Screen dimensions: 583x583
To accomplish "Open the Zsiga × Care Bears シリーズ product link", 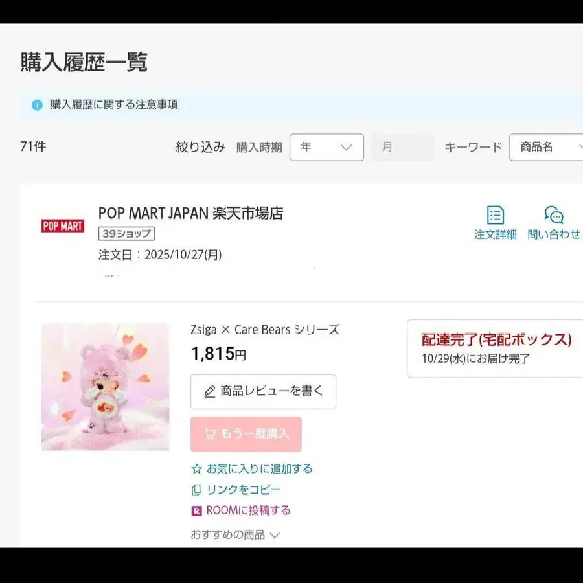I will 264,330.
